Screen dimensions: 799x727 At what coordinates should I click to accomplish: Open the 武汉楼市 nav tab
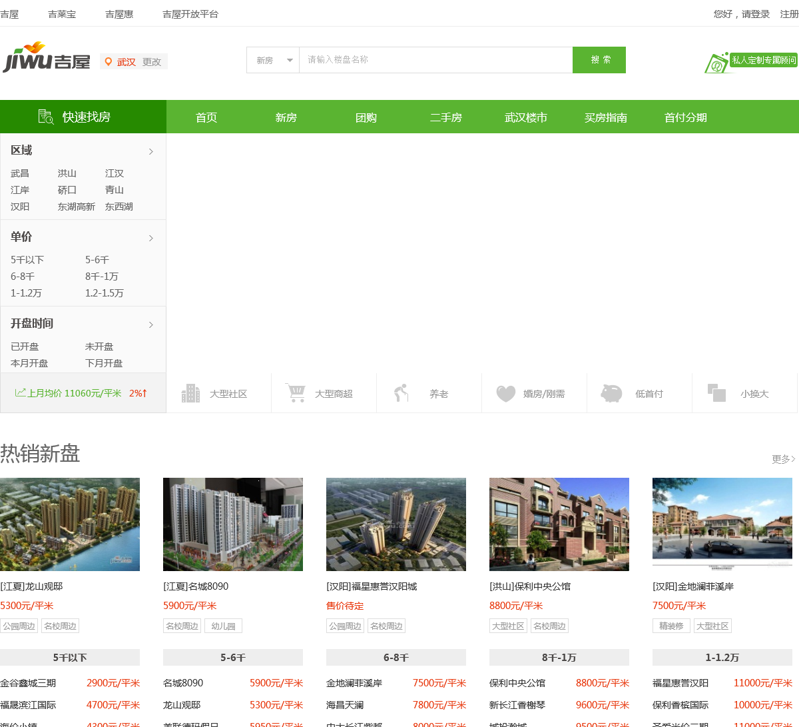tap(526, 117)
